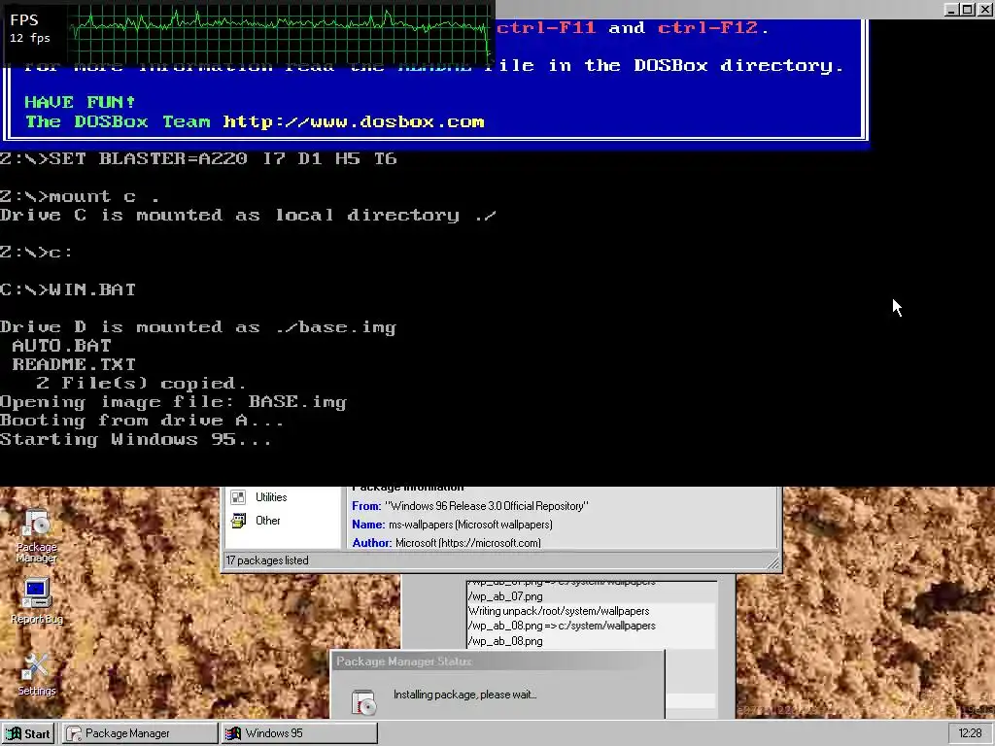Click the DOSBox website URL text
995x746 pixels.
354,121
